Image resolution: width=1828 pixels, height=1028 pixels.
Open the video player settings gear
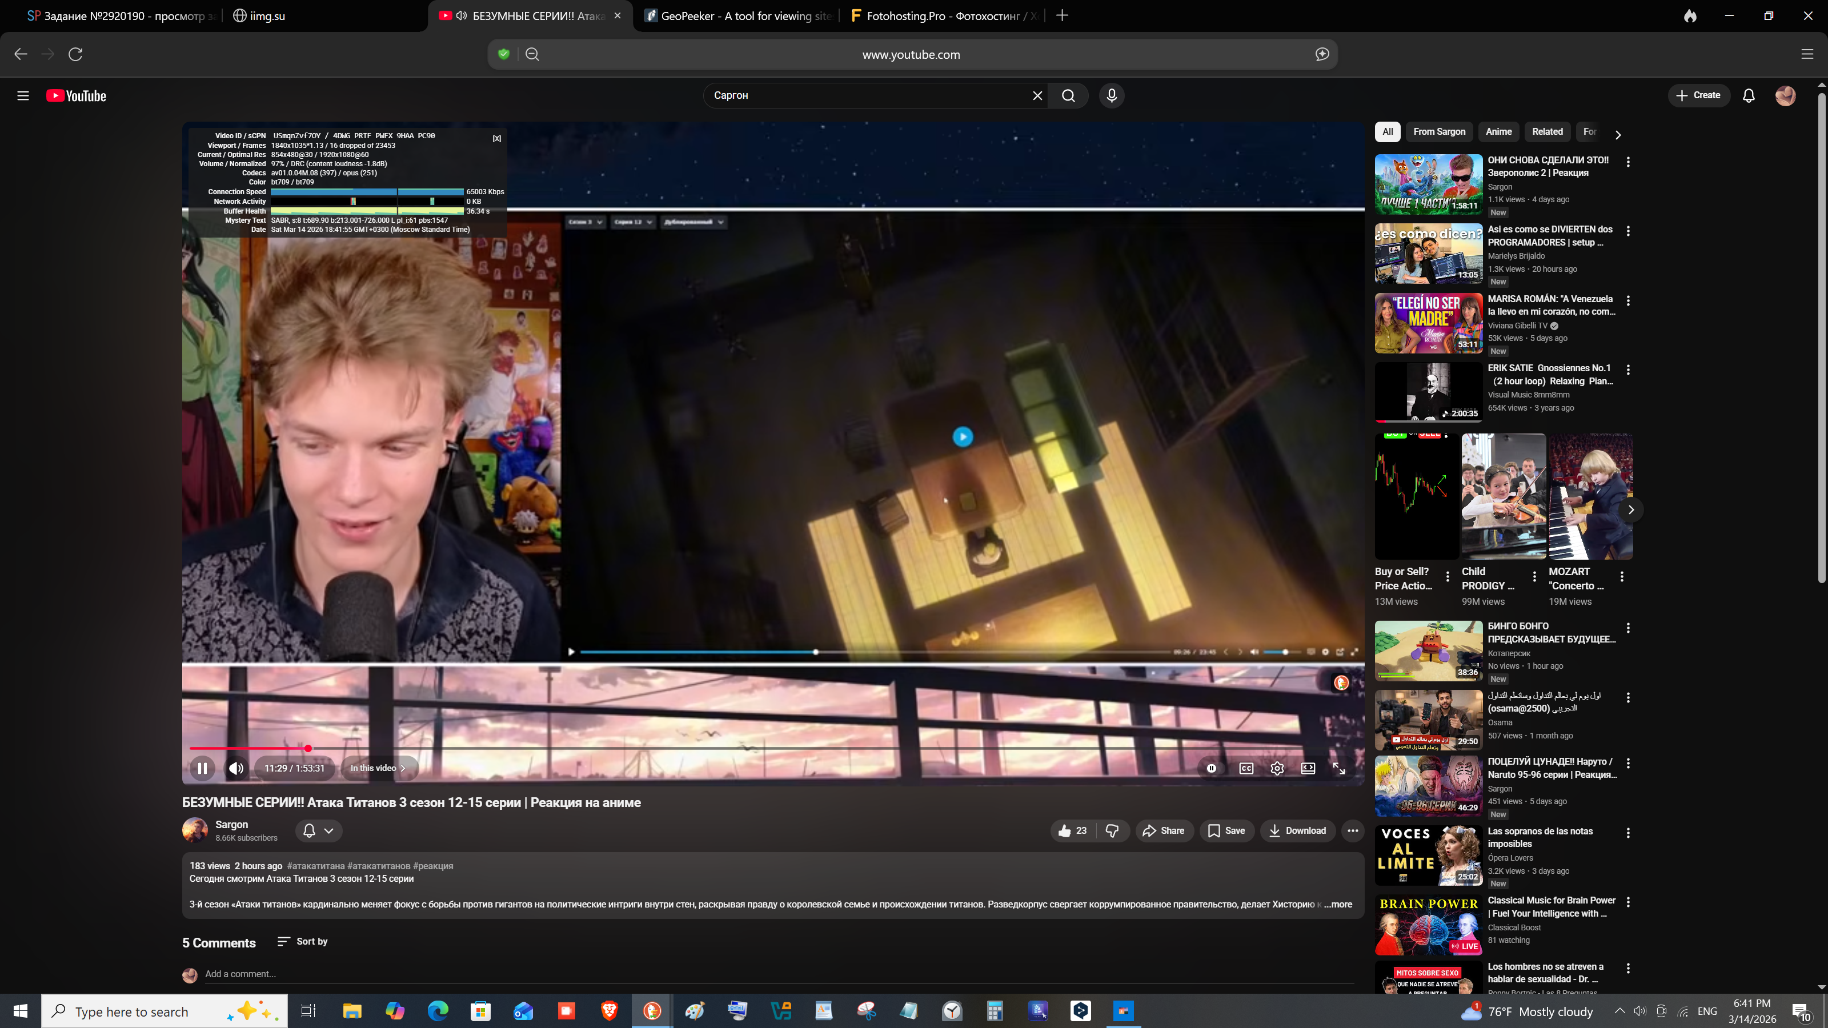pyautogui.click(x=1277, y=768)
